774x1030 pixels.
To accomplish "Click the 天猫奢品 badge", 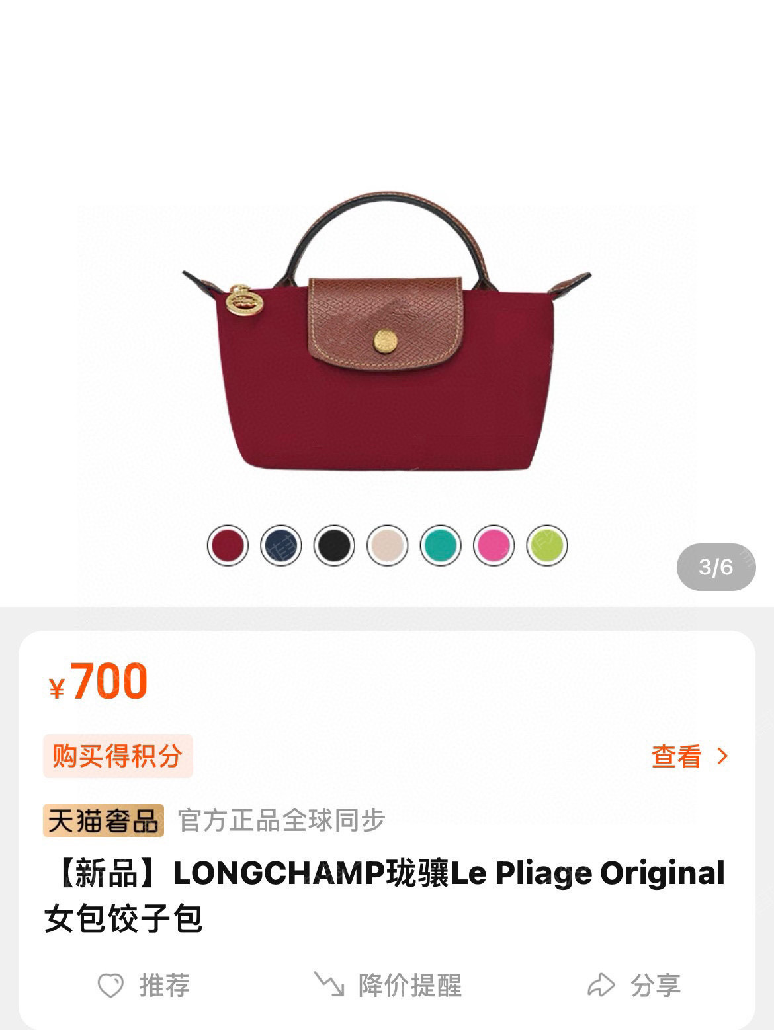I will coord(103,820).
